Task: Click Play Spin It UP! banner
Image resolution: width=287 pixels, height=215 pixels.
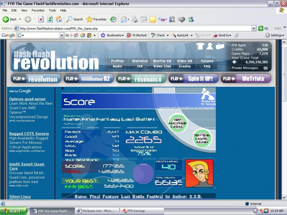Action: 193,79
